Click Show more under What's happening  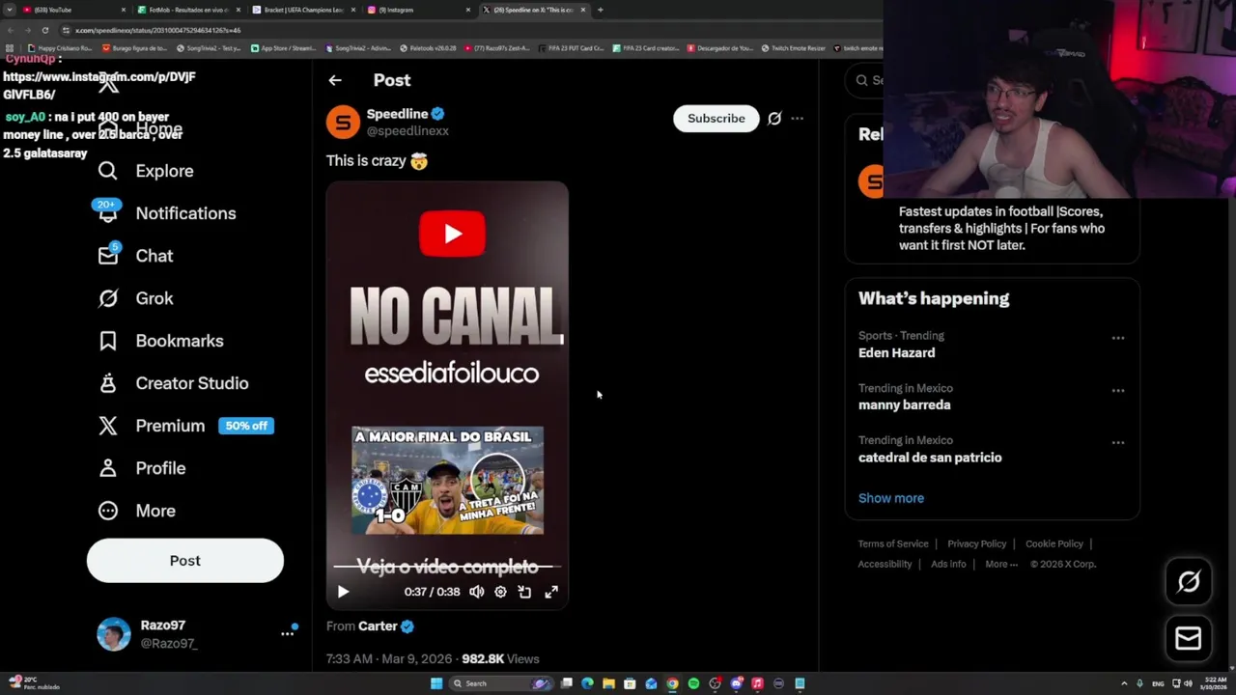click(x=891, y=498)
